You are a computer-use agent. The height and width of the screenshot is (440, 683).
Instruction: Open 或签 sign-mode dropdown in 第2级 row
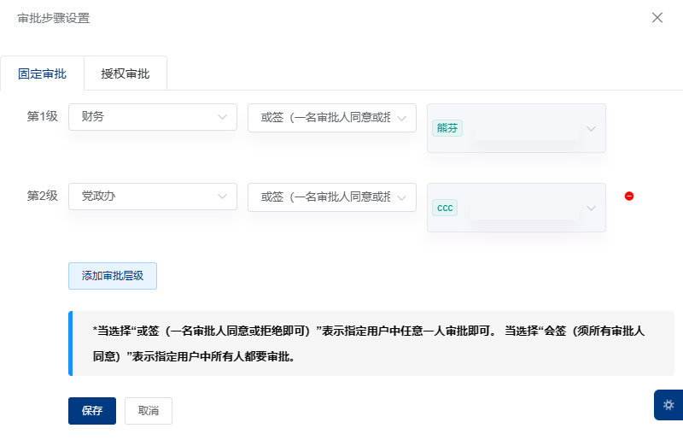[x=332, y=197]
